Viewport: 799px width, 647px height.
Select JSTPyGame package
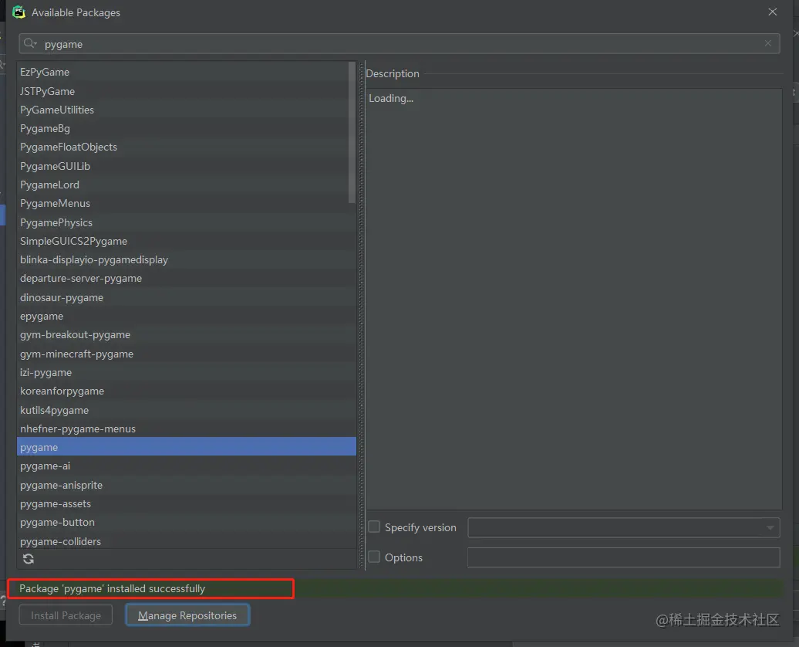(x=187, y=91)
